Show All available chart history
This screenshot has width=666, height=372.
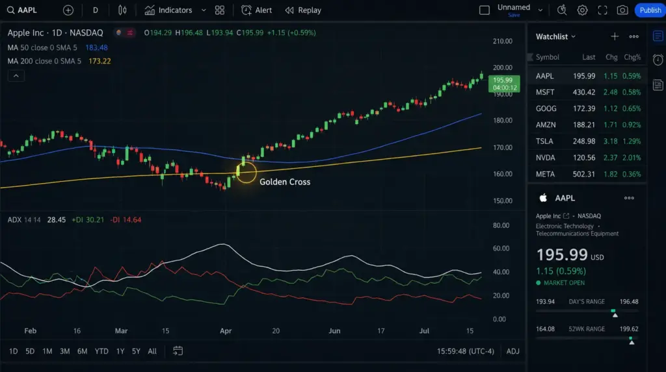click(152, 351)
